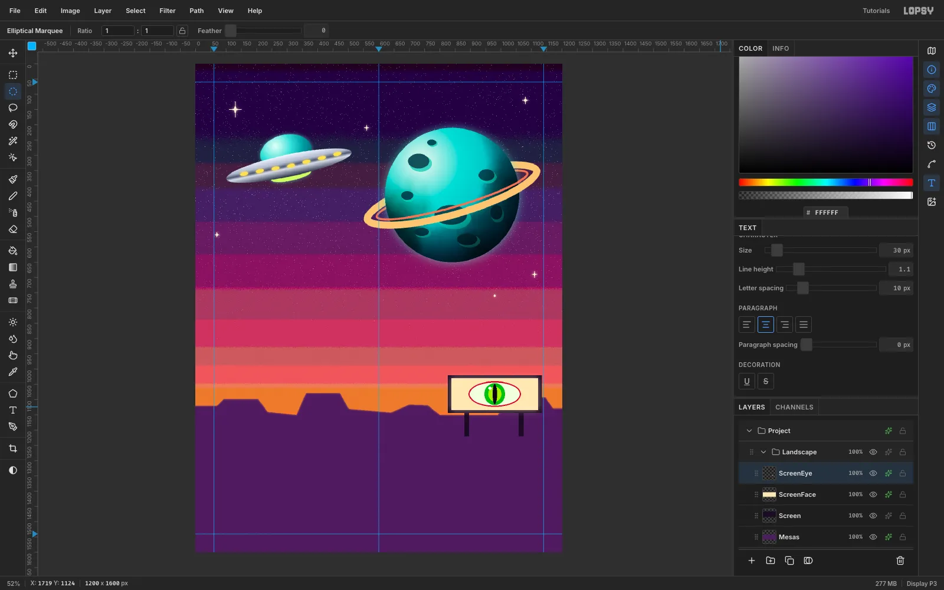This screenshot has width=944, height=590.
Task: Toggle the Color palette panel icon
Action: (x=932, y=88)
